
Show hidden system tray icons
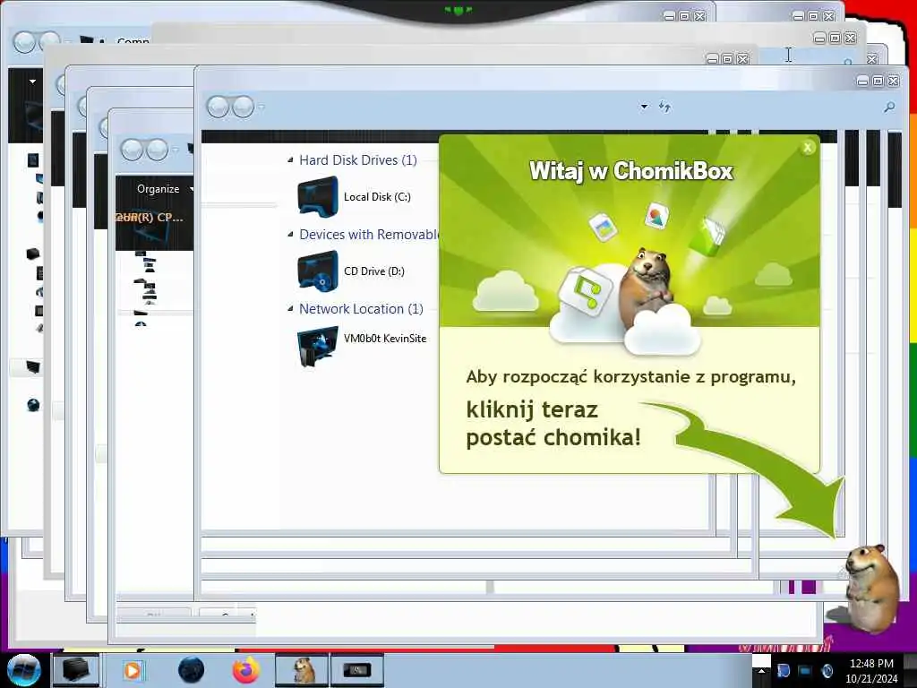760,670
